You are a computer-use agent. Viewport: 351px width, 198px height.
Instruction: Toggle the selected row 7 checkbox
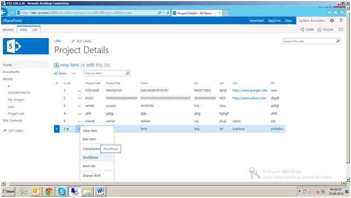(x=57, y=129)
